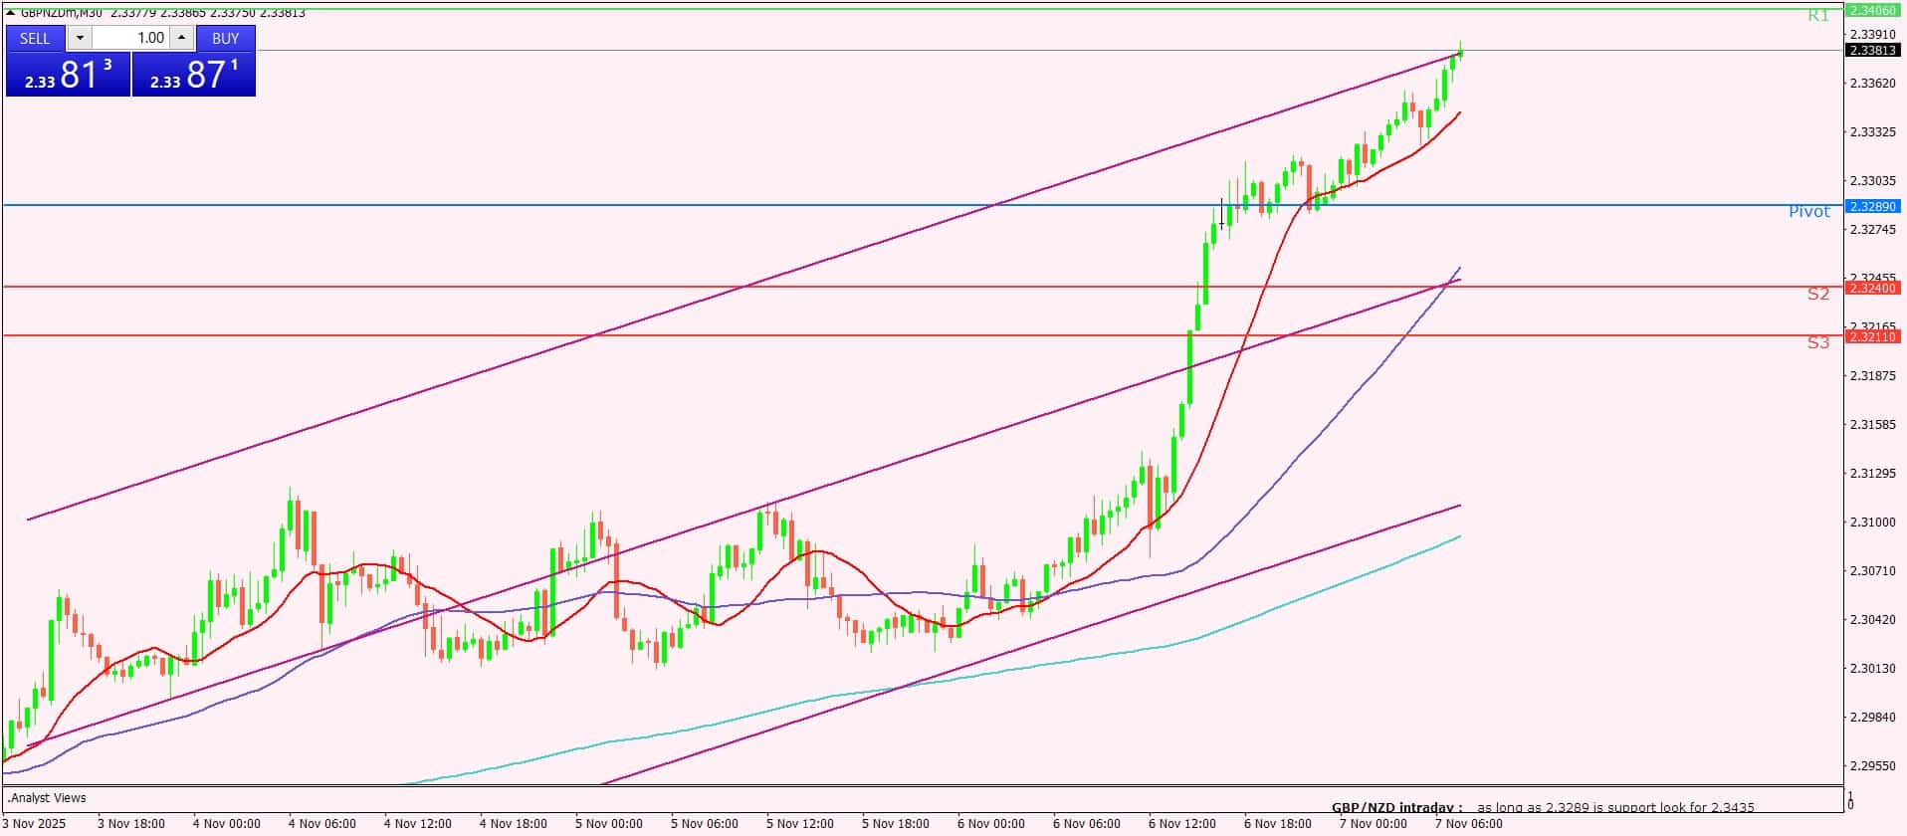Click the S2 support label
The image size is (1907, 836).
tap(1818, 294)
